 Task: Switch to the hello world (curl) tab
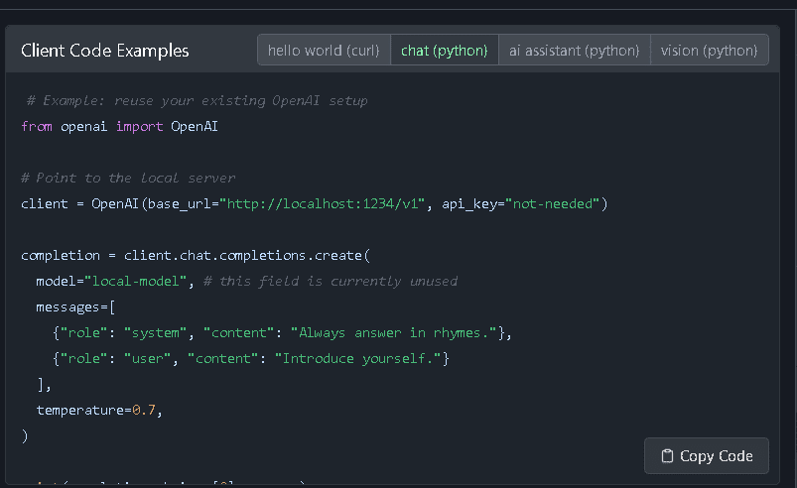tap(324, 51)
